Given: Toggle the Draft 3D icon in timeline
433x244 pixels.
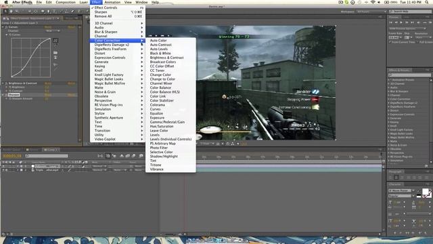Looking at the screenshot, I should (114, 156).
